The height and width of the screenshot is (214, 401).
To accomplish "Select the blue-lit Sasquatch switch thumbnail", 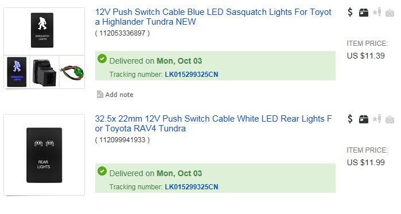I will pyautogui.click(x=17, y=72).
